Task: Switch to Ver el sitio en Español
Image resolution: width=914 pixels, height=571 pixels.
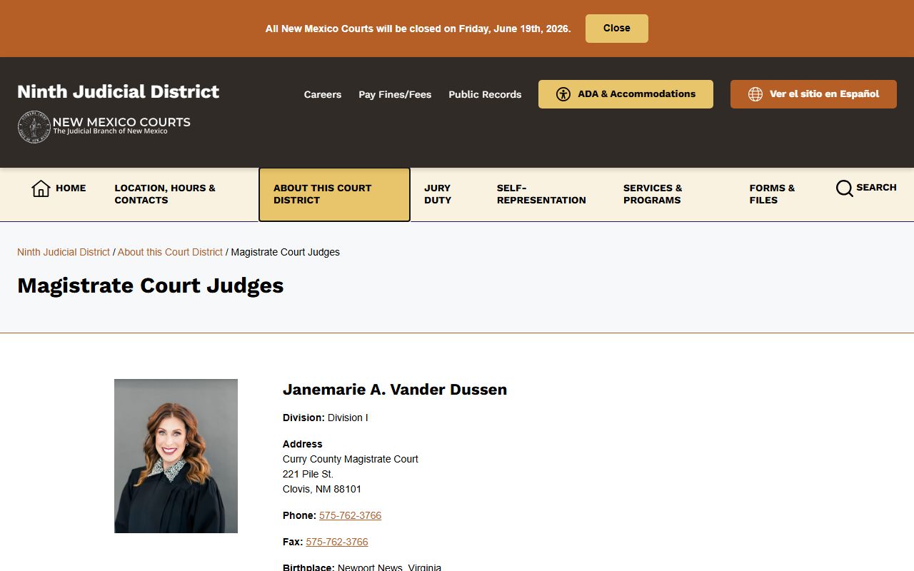Action: point(813,94)
